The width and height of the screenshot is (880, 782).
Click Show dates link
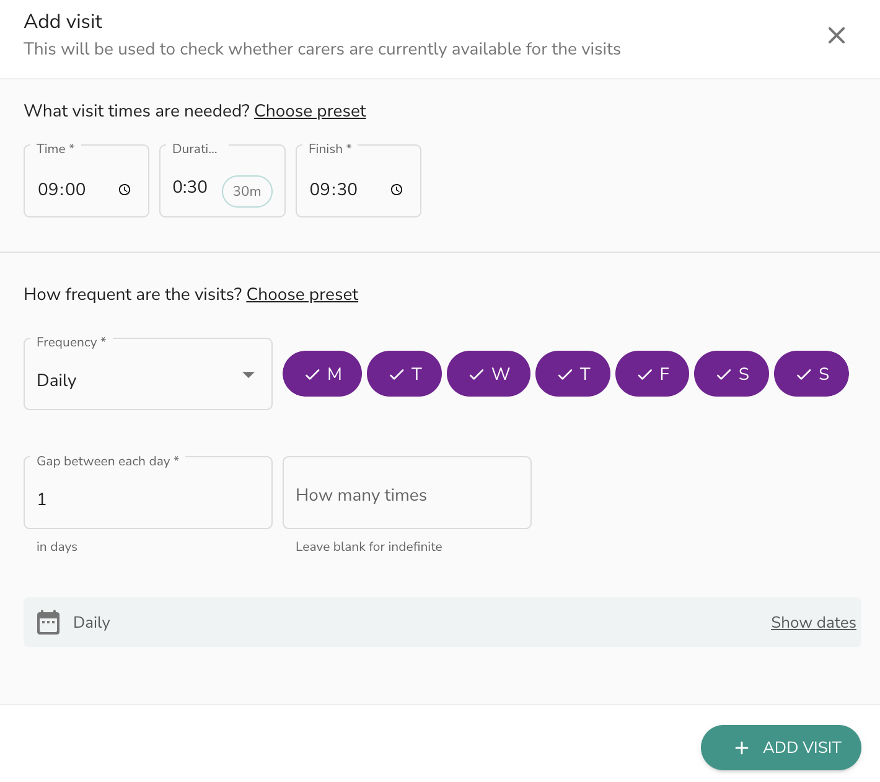814,622
